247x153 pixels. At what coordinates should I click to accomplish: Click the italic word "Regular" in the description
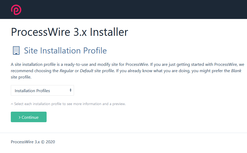coord(67,71)
